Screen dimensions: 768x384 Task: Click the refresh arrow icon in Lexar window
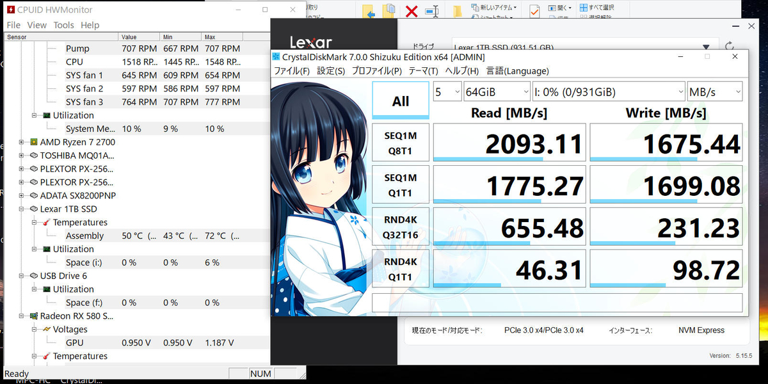click(730, 47)
